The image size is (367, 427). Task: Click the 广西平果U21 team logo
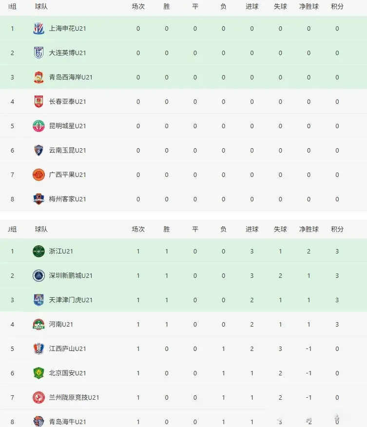(39, 175)
